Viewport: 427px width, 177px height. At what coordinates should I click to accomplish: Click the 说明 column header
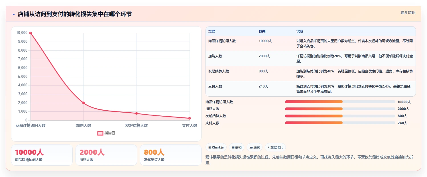coord(300,31)
